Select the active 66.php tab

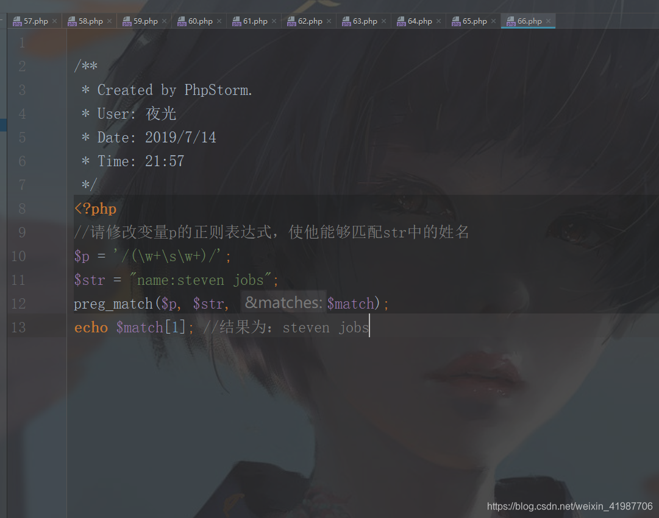529,21
